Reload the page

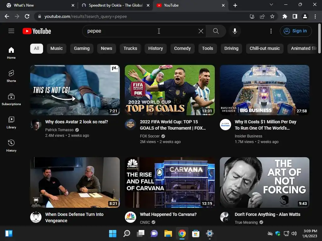tap(27, 16)
